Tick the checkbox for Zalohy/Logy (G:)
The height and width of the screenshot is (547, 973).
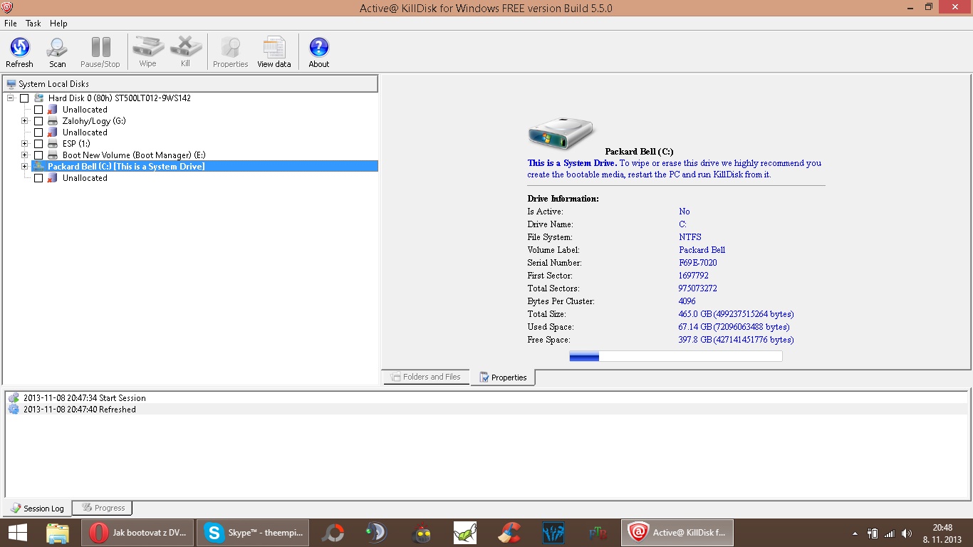(x=38, y=121)
